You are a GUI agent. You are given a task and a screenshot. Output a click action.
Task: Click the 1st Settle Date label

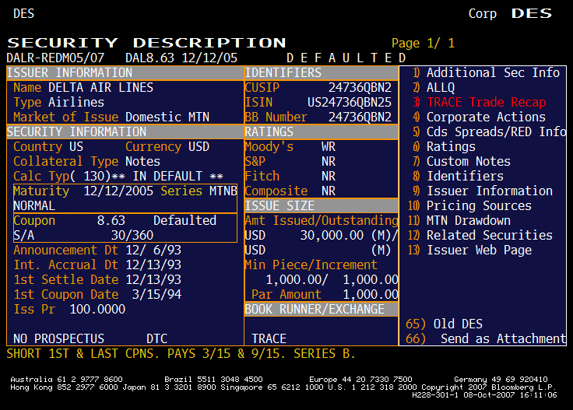(x=65, y=279)
